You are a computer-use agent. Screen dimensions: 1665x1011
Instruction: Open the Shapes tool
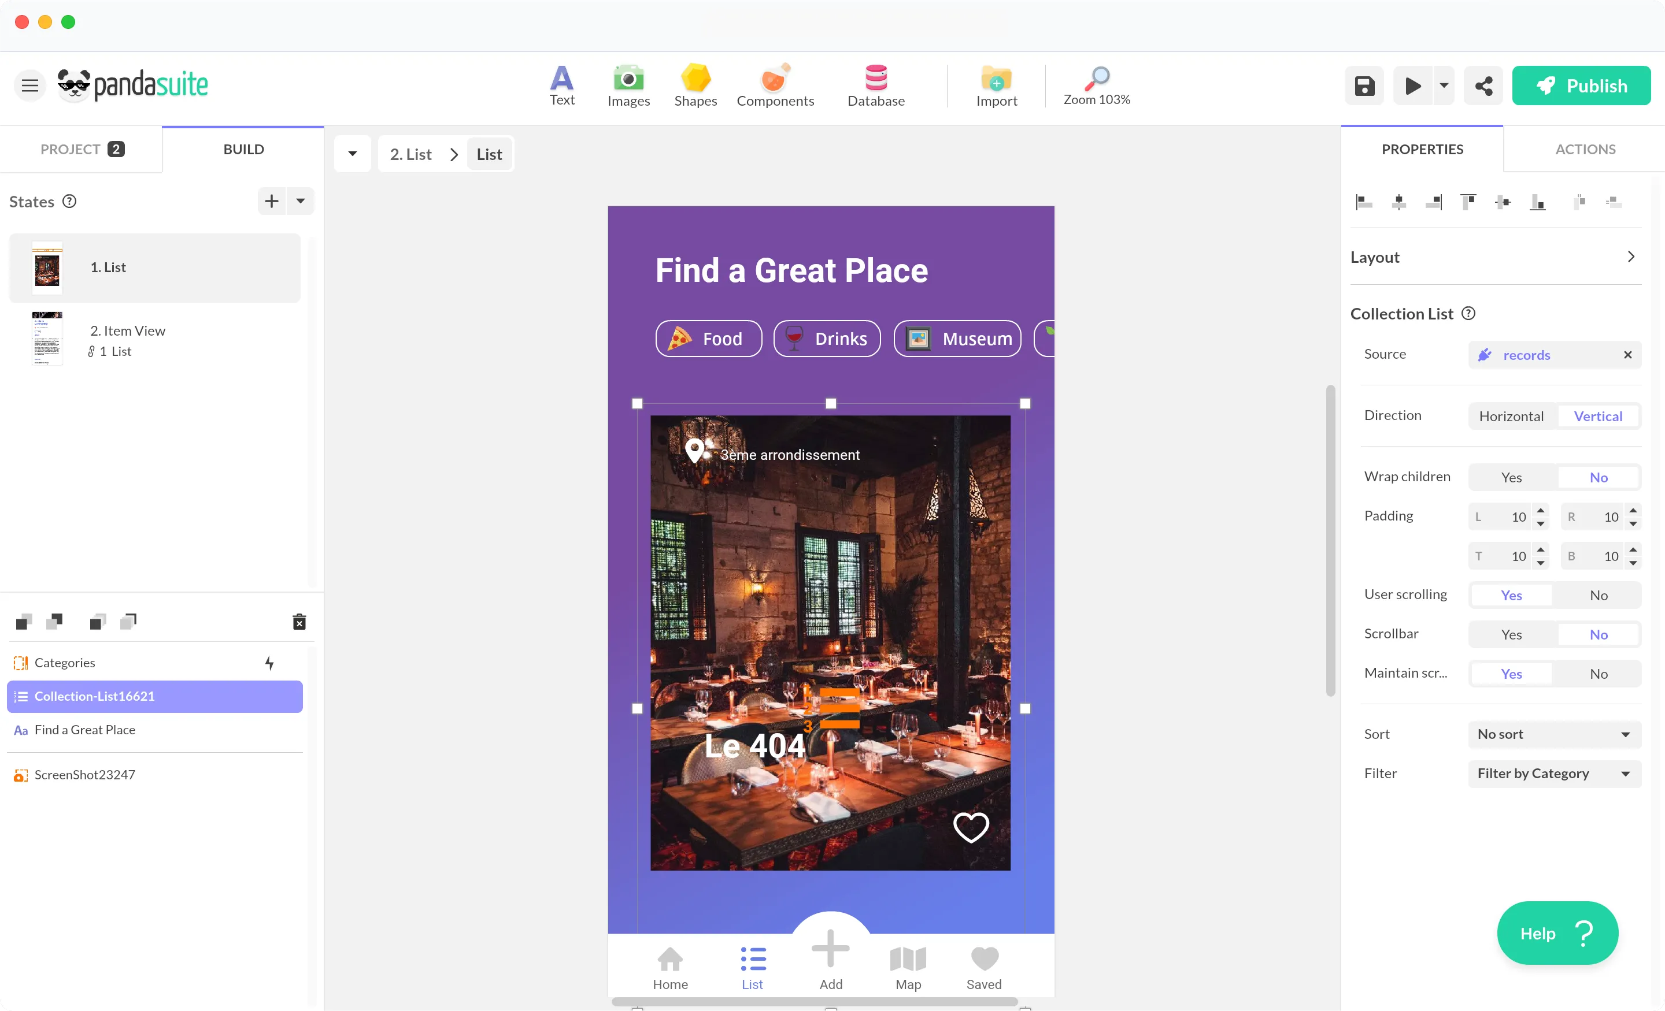coord(695,86)
